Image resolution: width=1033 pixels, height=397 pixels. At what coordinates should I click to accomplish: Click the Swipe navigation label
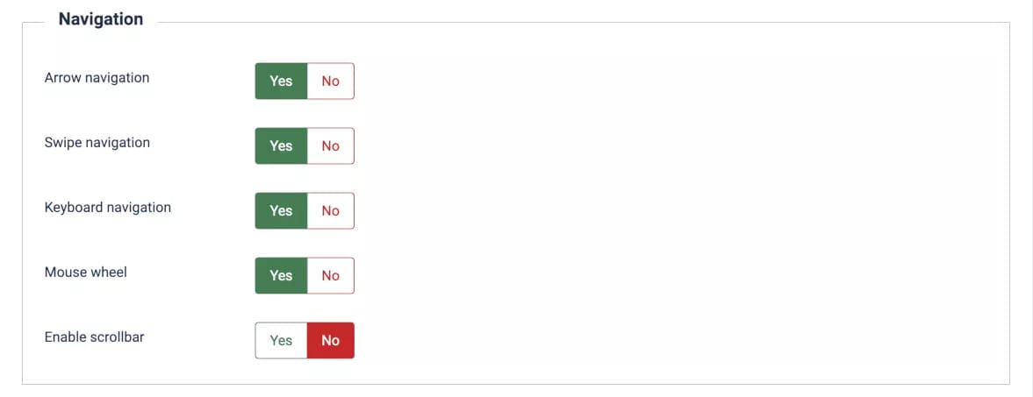[97, 143]
